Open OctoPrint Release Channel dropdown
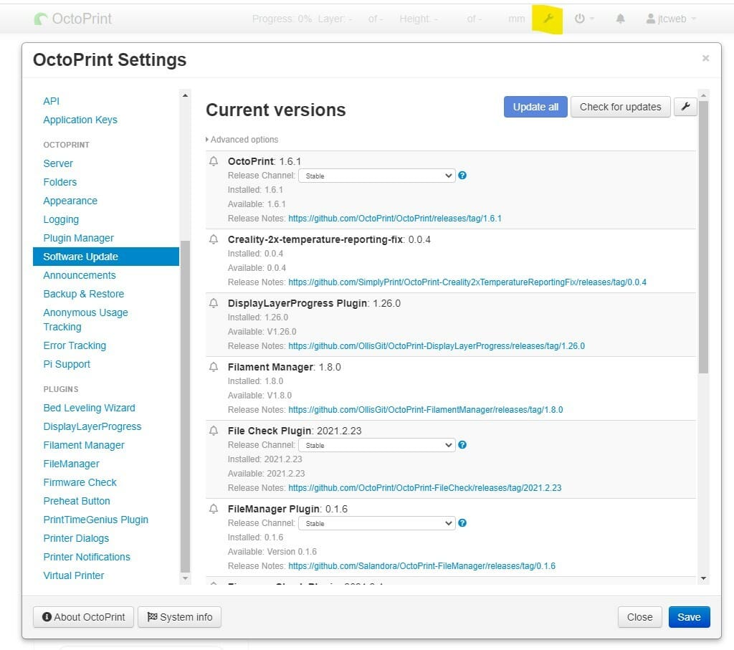The image size is (734, 650). [x=377, y=176]
